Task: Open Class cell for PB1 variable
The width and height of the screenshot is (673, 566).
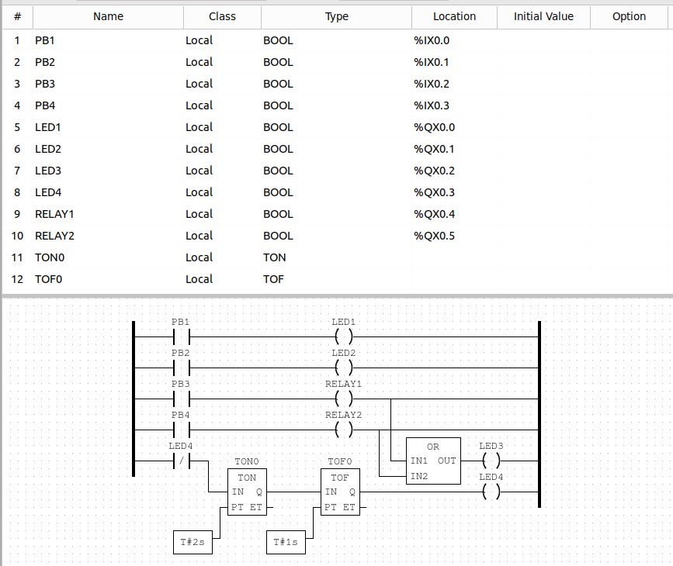Action: pos(199,40)
